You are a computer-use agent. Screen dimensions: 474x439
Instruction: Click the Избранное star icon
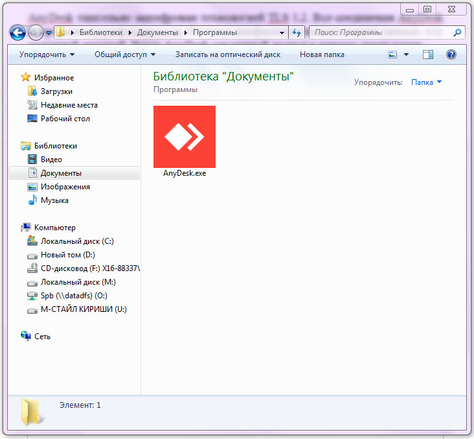click(26, 77)
